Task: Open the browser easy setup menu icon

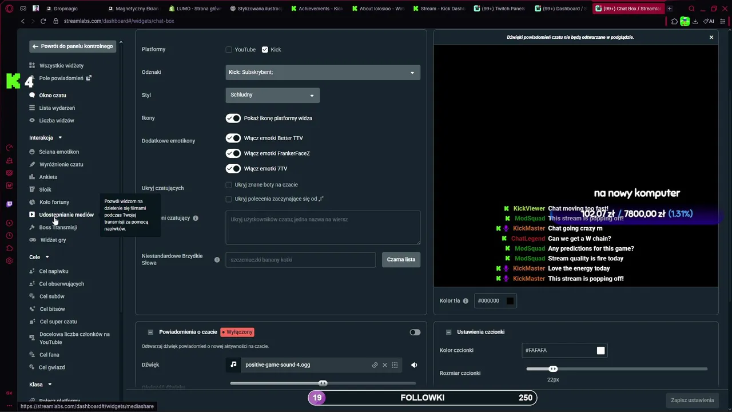Action: click(723, 21)
